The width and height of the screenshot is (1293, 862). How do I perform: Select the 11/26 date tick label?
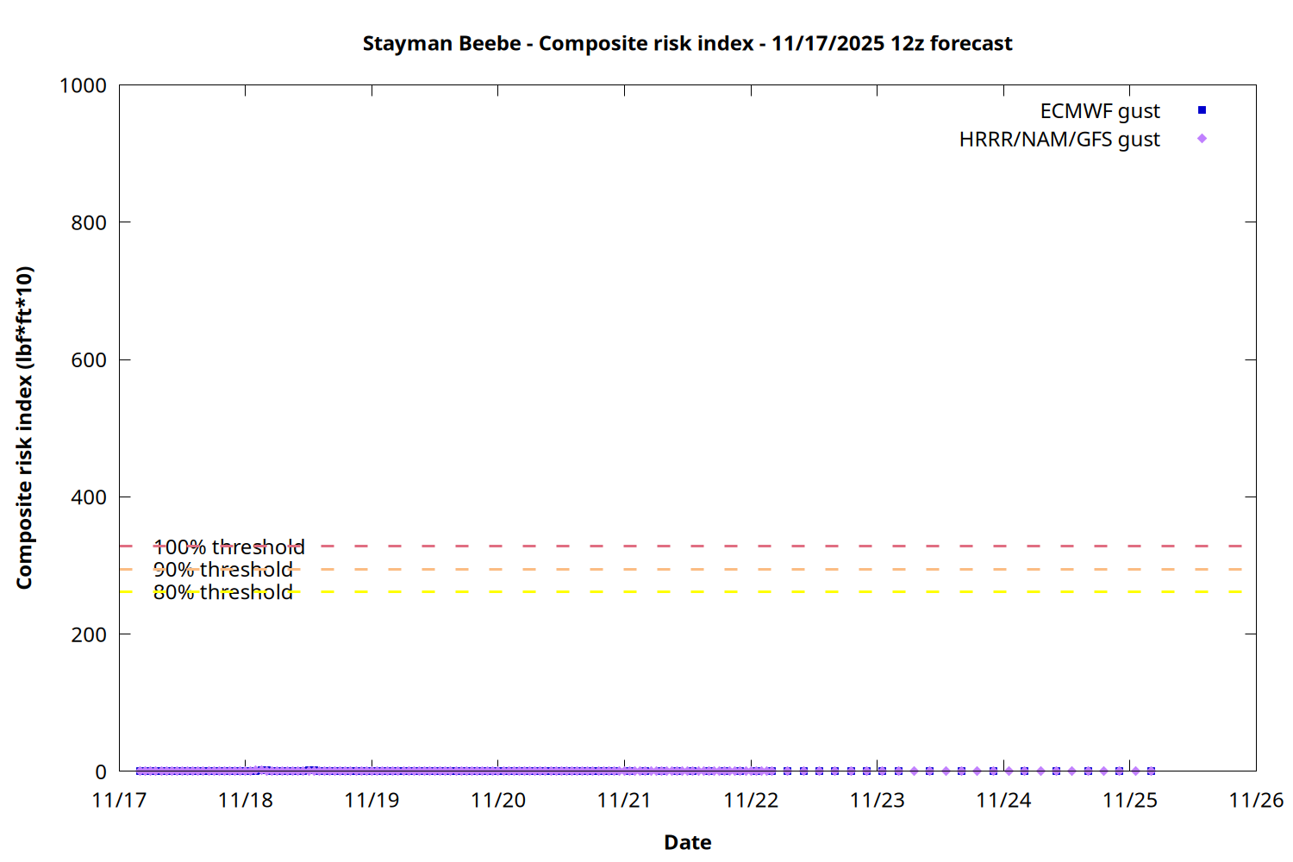click(x=1255, y=800)
